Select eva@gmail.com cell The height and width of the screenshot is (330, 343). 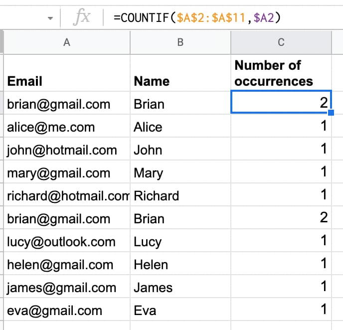pos(67,310)
